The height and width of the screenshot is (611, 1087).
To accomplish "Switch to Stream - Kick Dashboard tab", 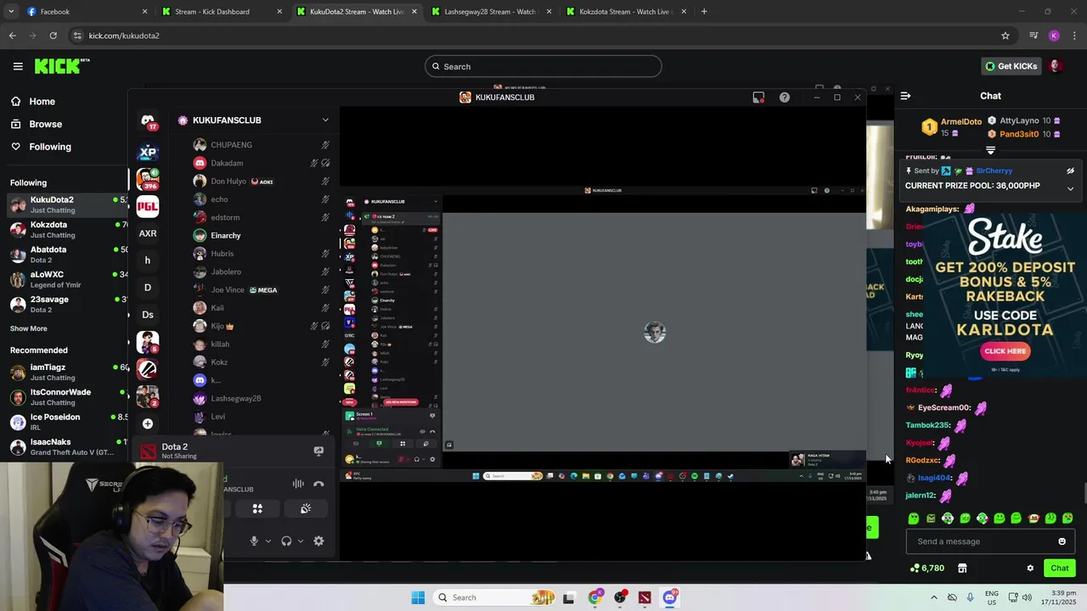I will click(x=221, y=12).
